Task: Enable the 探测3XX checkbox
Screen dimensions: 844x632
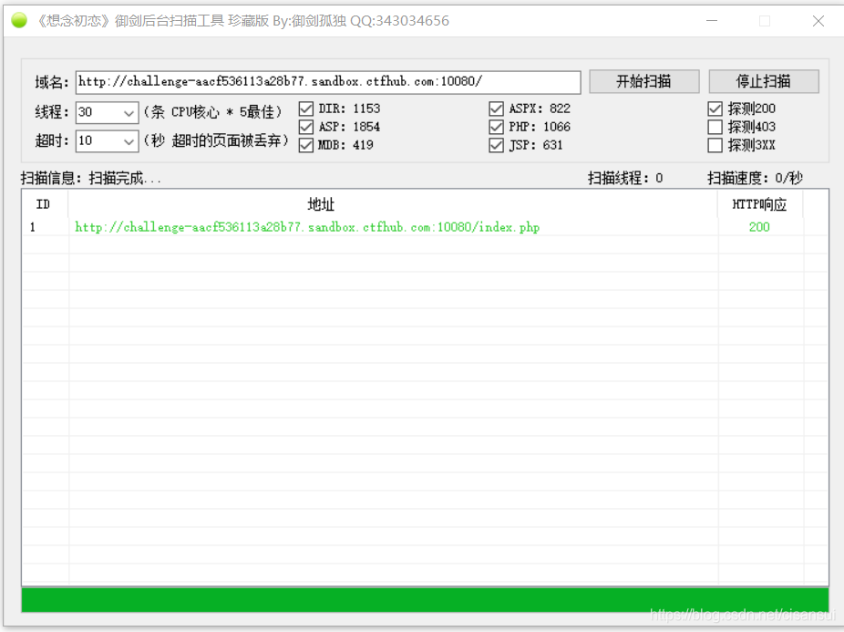Action: pos(715,146)
